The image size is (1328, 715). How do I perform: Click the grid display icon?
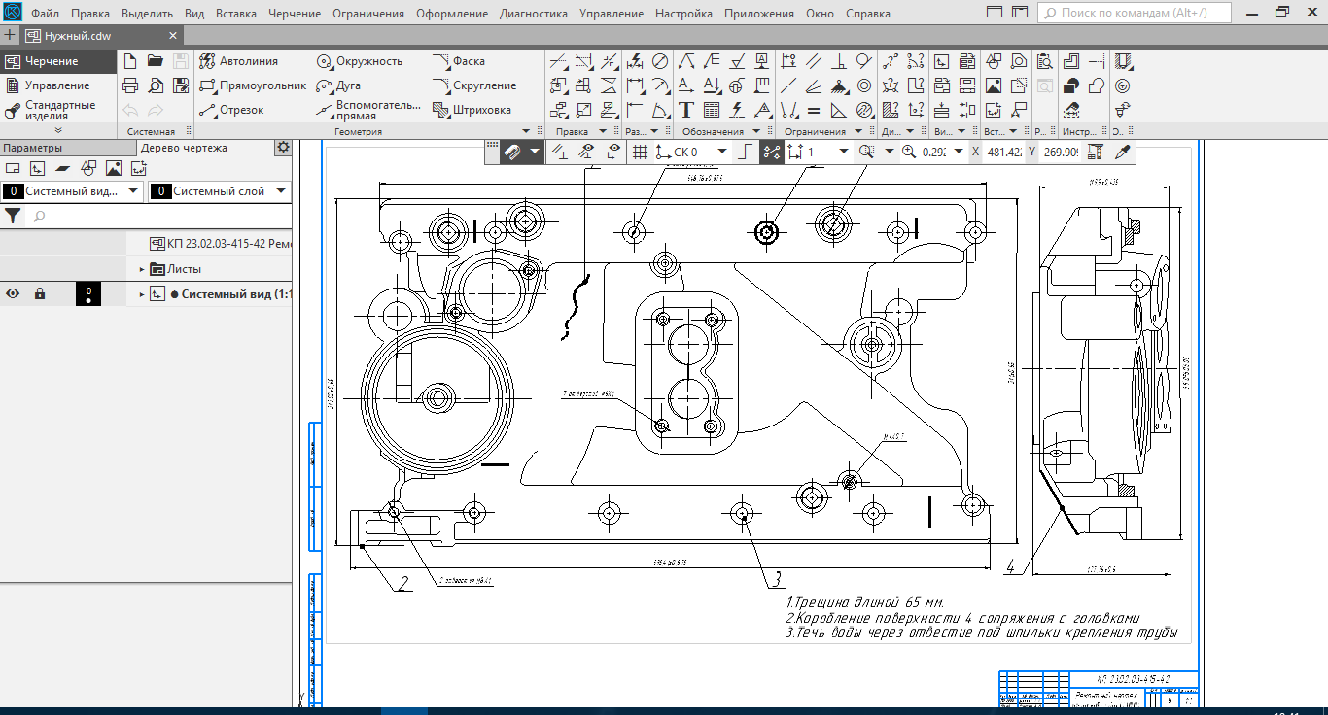click(x=640, y=152)
